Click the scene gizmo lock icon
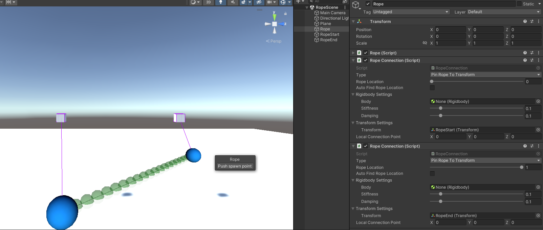 pyautogui.click(x=285, y=14)
